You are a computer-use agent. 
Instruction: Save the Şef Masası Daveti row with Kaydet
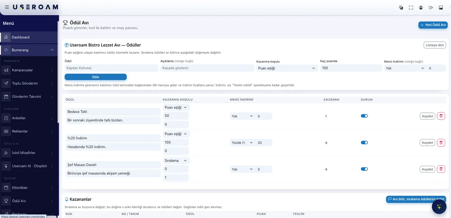(427, 169)
